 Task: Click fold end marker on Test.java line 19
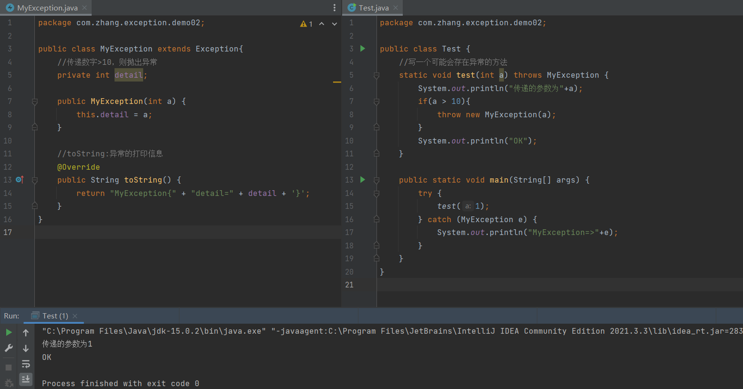(x=377, y=258)
